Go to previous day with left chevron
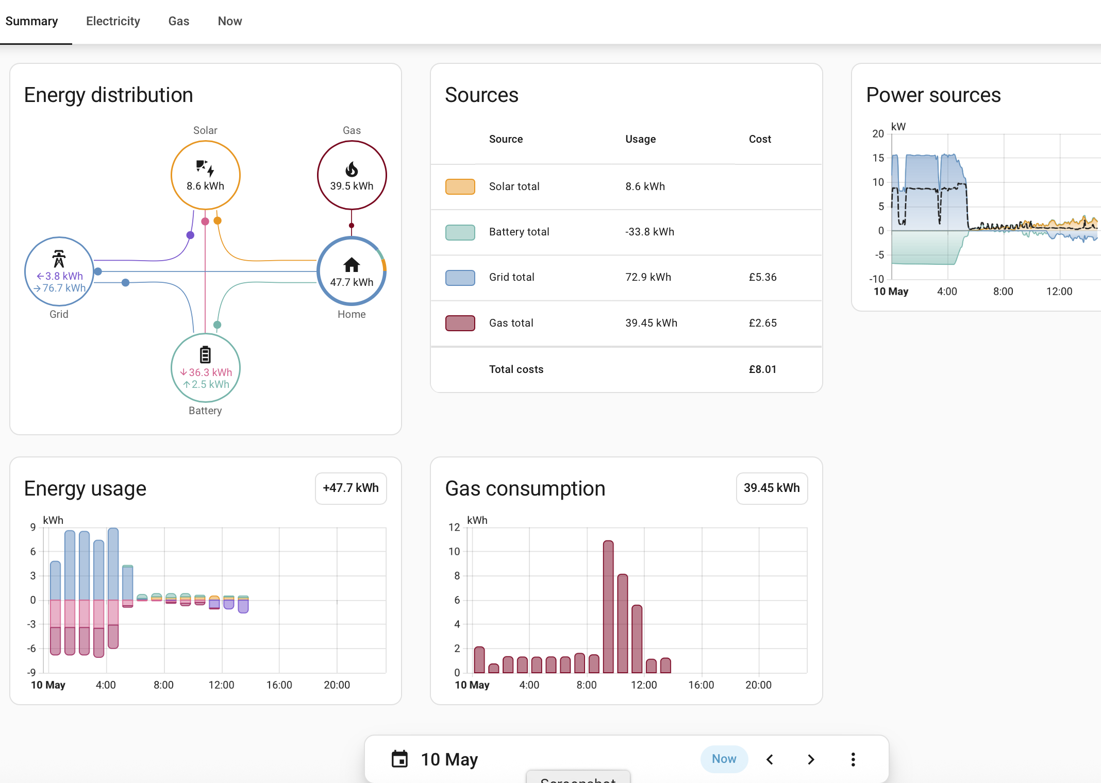Screen dimensions: 1101x783 [770, 759]
